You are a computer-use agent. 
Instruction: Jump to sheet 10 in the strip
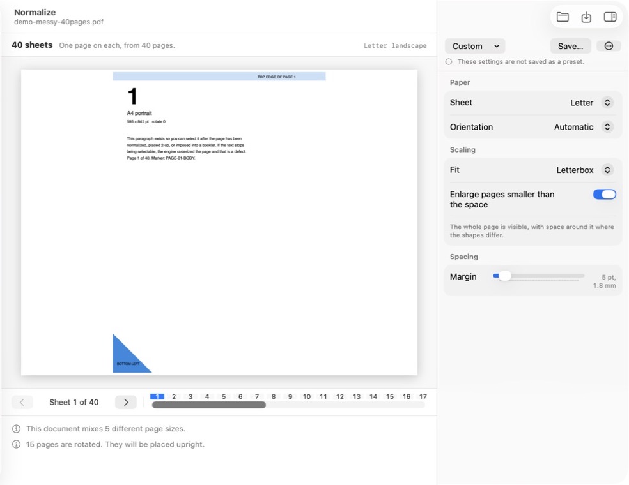click(307, 396)
